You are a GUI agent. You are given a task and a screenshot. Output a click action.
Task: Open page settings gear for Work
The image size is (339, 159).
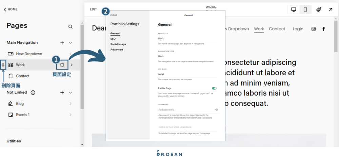(x=62, y=65)
